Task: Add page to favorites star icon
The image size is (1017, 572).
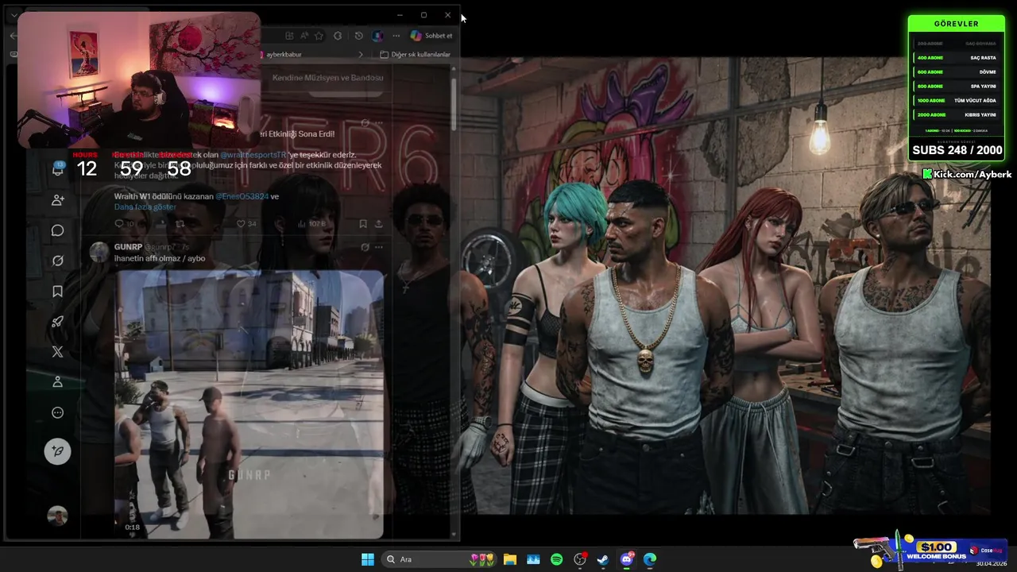Action: (319, 36)
